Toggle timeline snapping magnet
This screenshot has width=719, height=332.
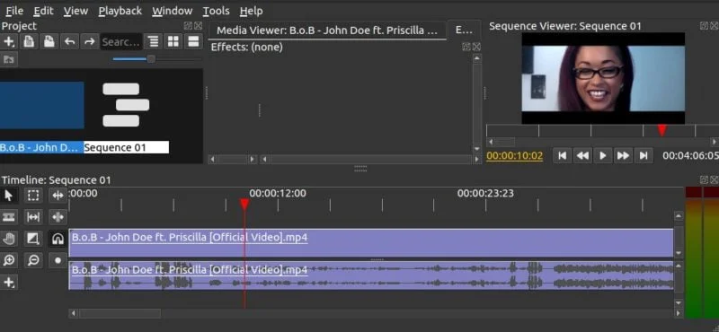(x=58, y=238)
